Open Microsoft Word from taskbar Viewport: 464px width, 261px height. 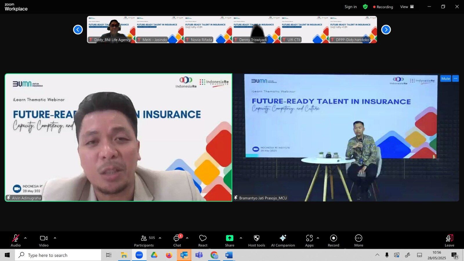tap(229, 255)
